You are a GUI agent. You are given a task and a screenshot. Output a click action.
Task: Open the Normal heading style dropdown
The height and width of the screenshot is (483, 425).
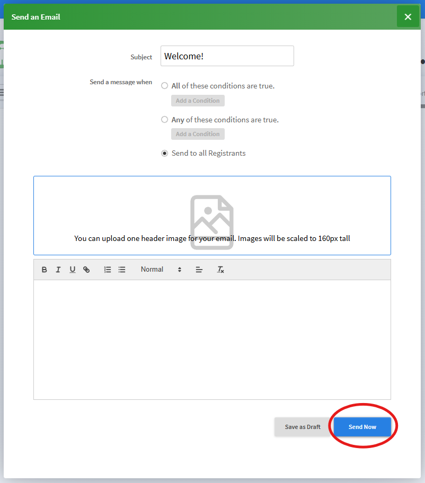[x=161, y=270]
